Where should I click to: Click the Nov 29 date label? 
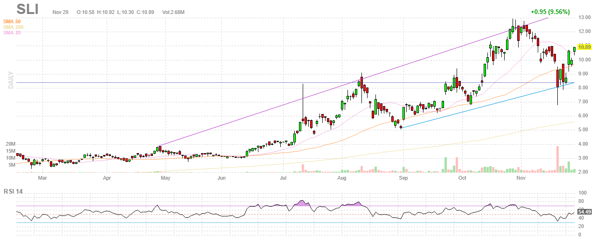(60, 12)
